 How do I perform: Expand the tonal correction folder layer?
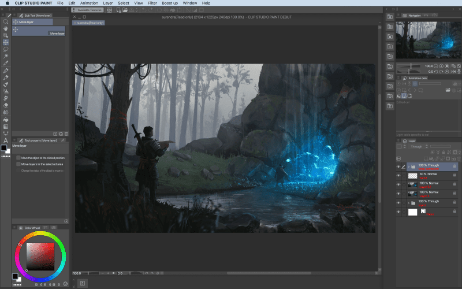(409, 167)
